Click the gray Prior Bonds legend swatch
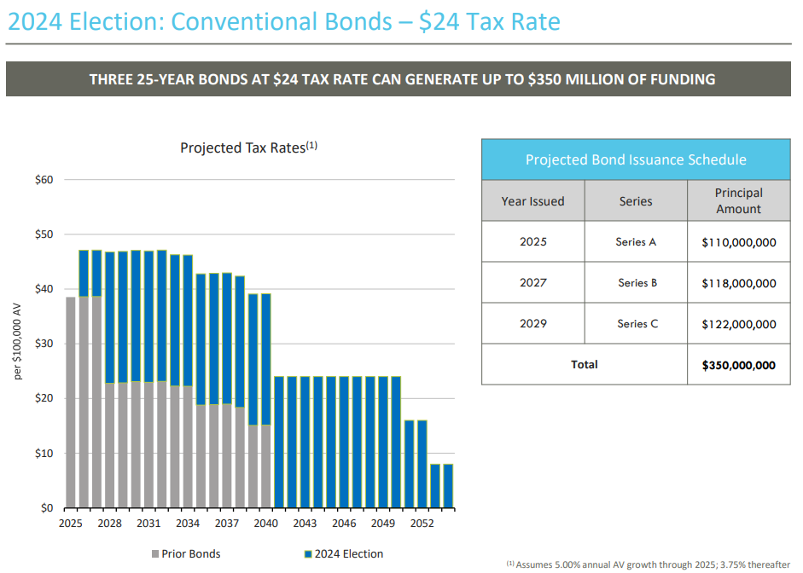Image resolution: width=803 pixels, height=573 pixels. click(x=155, y=553)
